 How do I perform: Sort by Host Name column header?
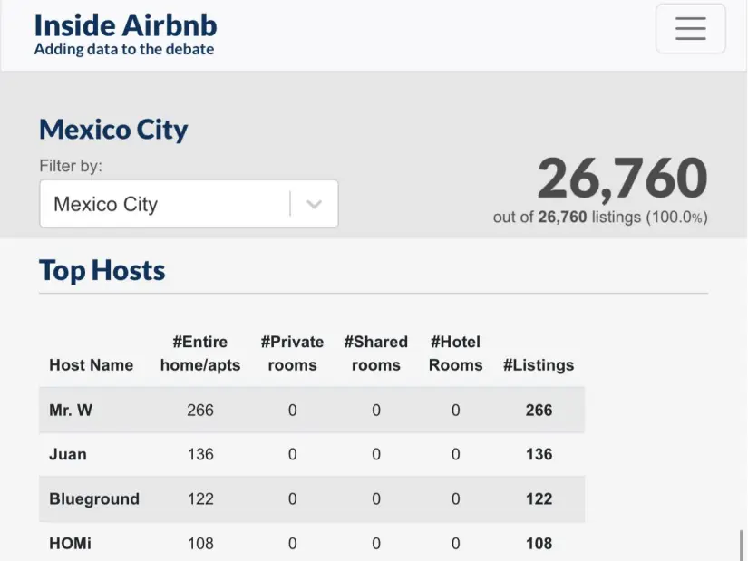[91, 365]
